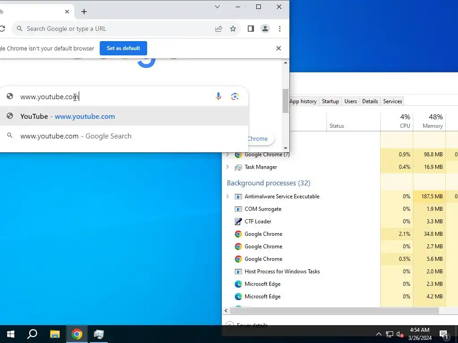
Task: Select Google Chrome (7) app icon
Action: (238, 155)
